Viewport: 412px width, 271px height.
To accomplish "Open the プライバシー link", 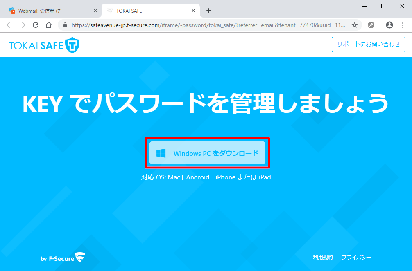I will coord(356,258).
